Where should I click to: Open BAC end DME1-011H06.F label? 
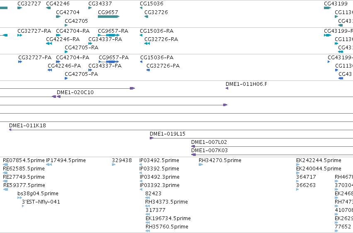click(246, 84)
